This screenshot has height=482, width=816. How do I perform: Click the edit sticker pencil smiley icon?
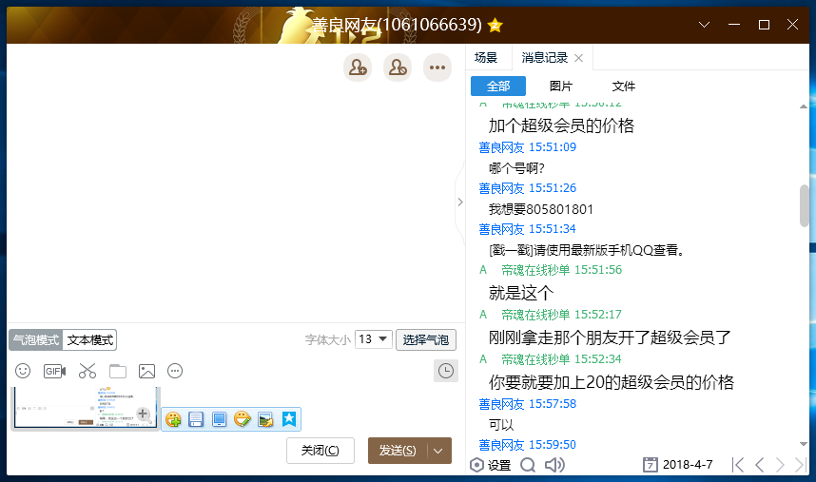(242, 419)
